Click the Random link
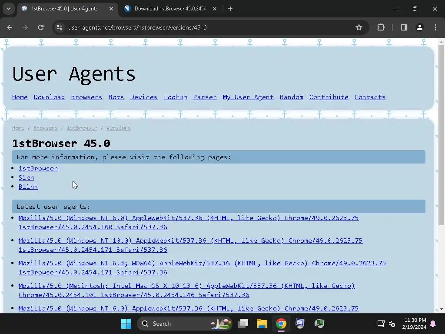This screenshot has height=334, width=445. (x=292, y=97)
